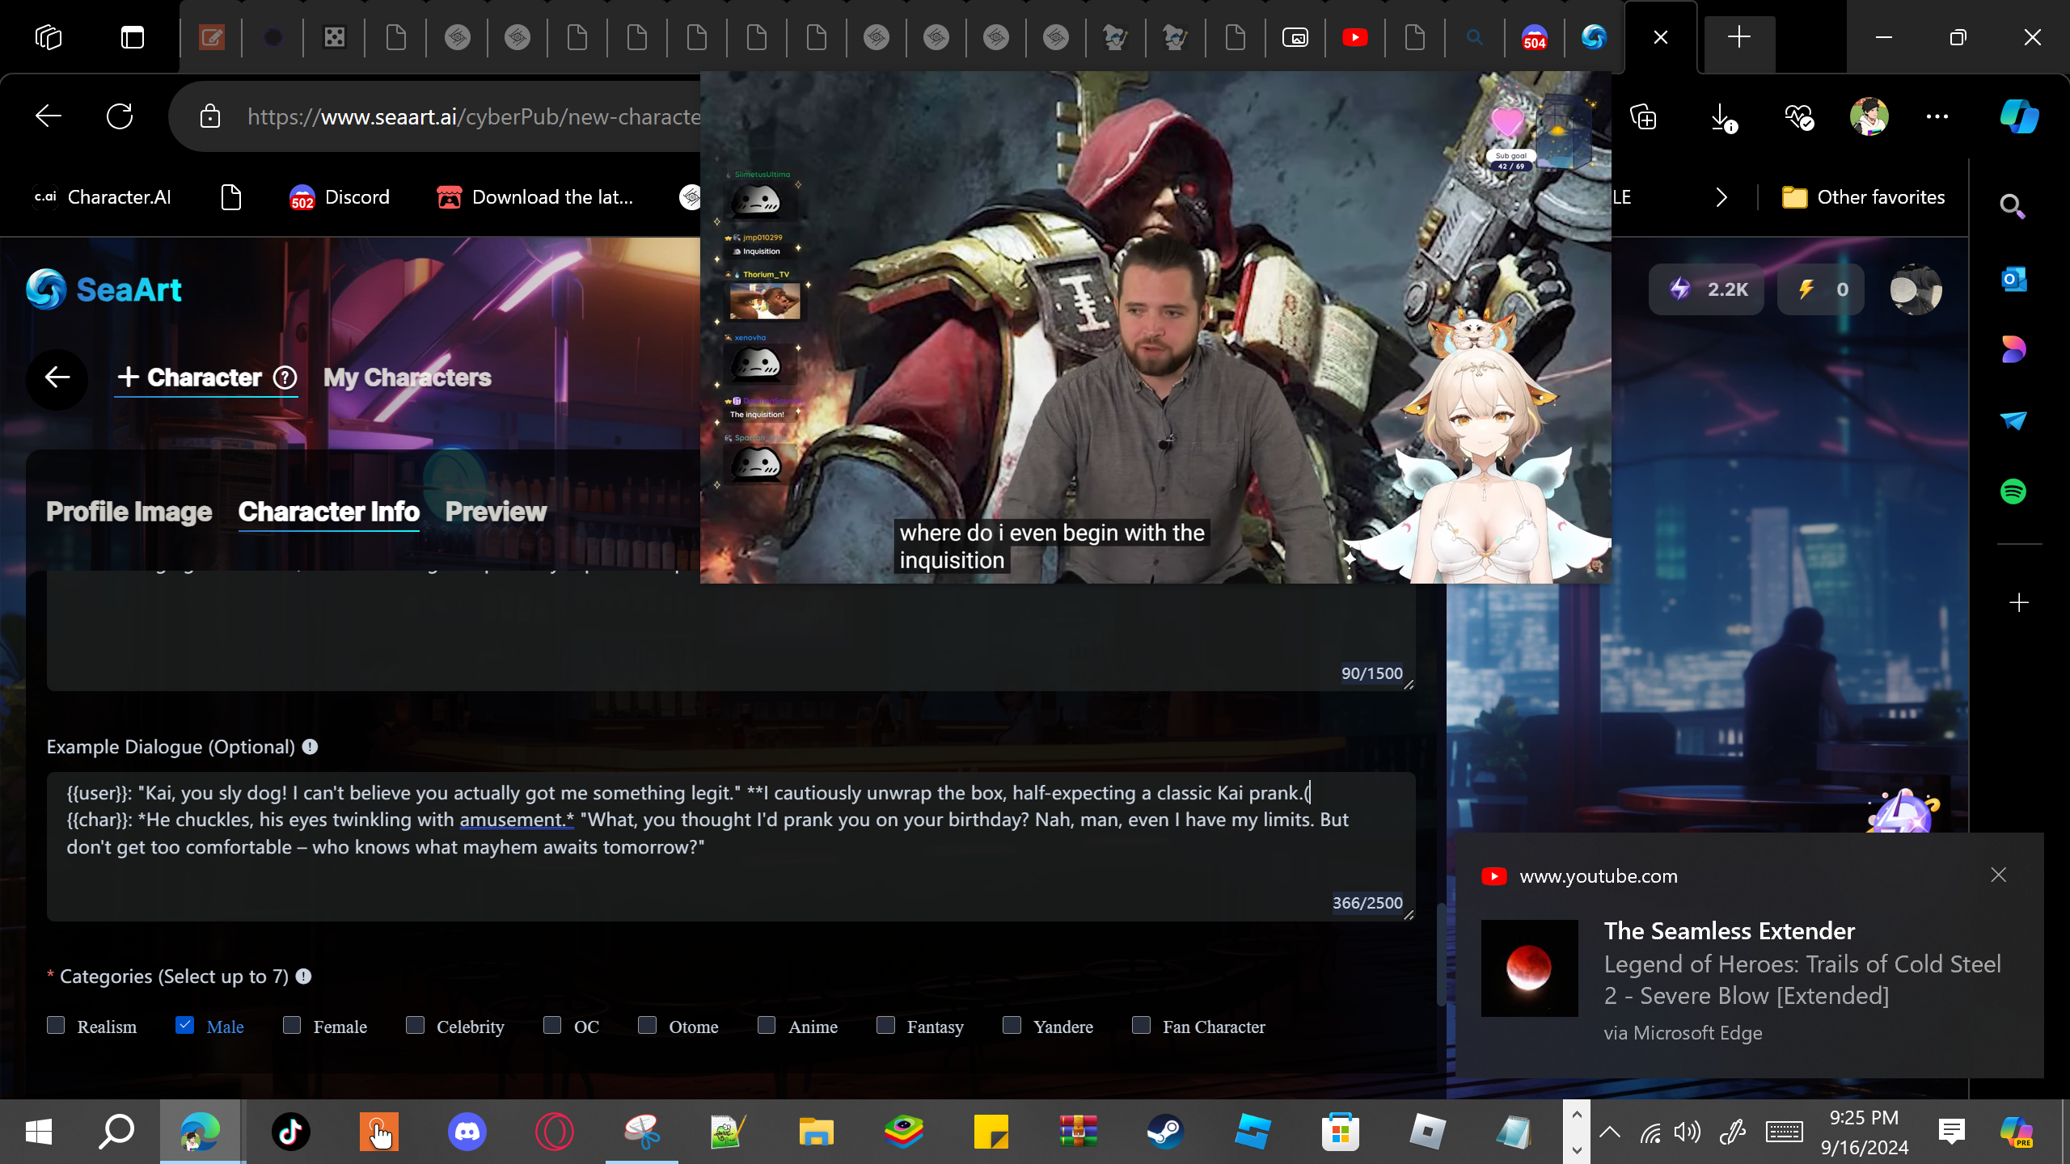Image resolution: width=2070 pixels, height=1164 pixels.
Task: Open the Character.AI bookmark
Action: [102, 197]
